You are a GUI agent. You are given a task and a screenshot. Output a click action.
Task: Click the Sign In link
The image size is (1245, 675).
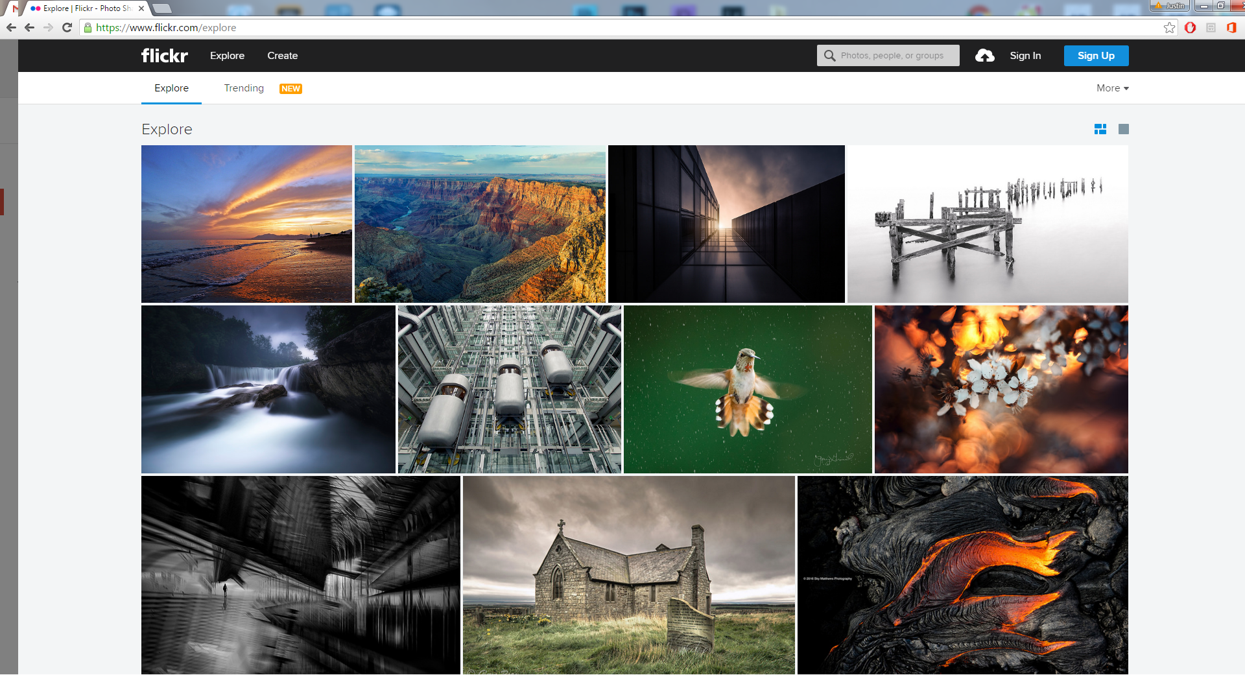(1025, 56)
